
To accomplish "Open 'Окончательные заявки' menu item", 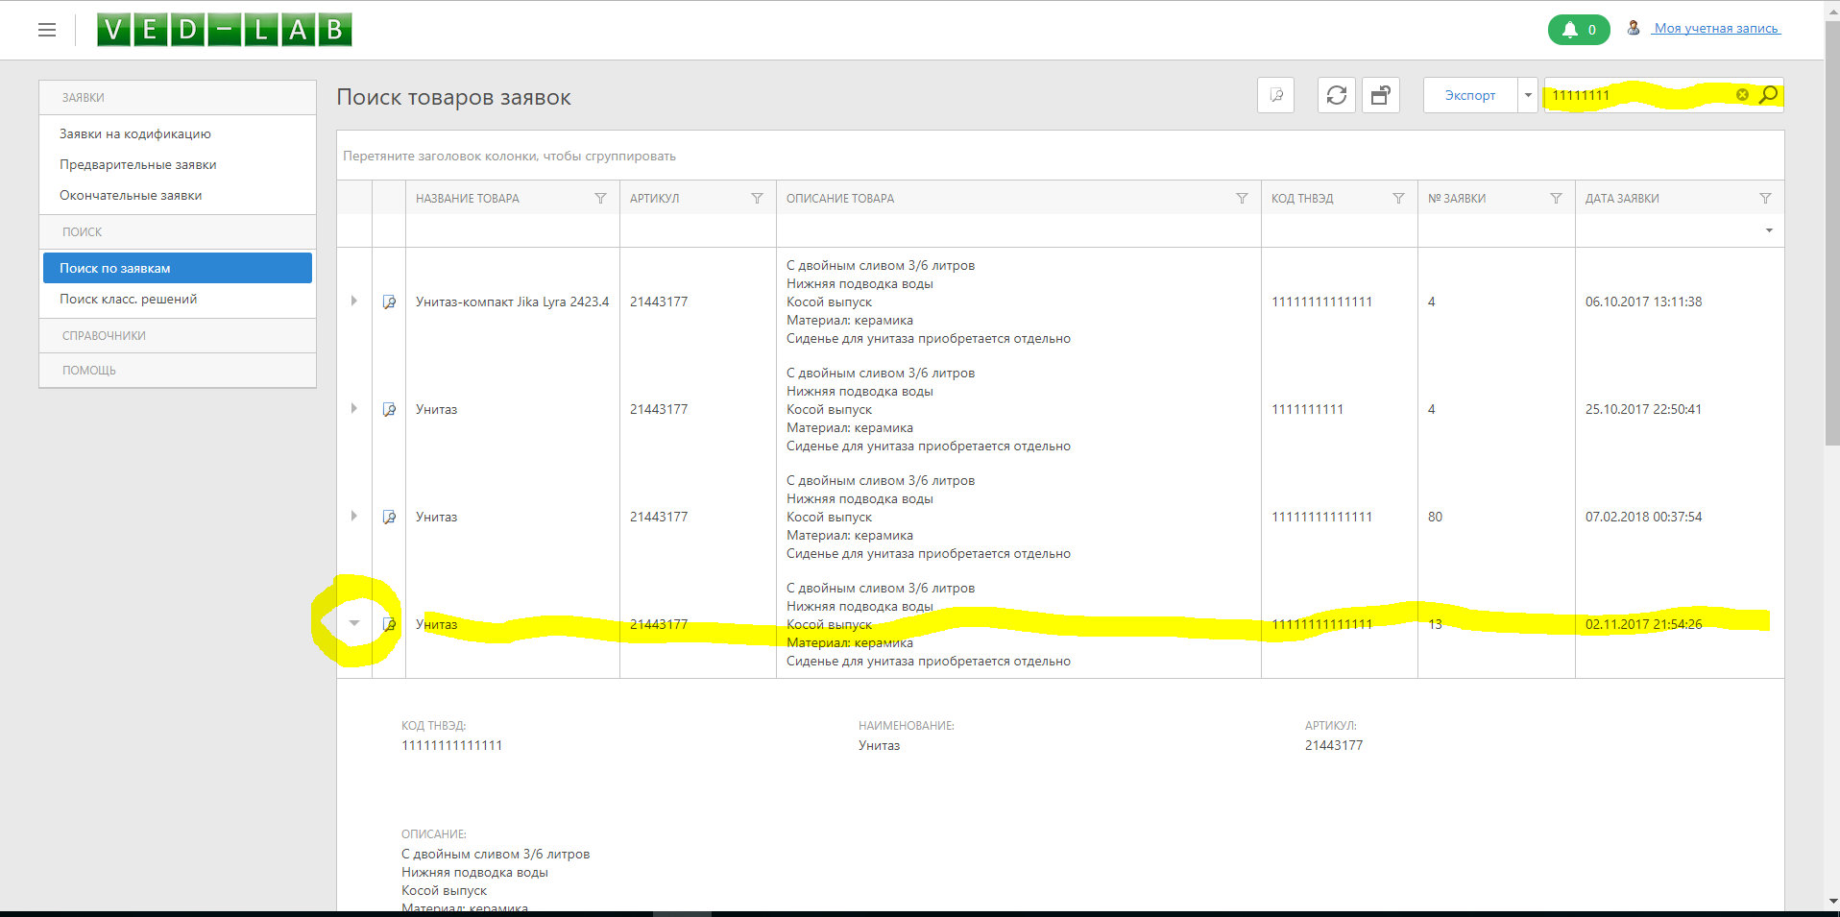I will pyautogui.click(x=178, y=195).
